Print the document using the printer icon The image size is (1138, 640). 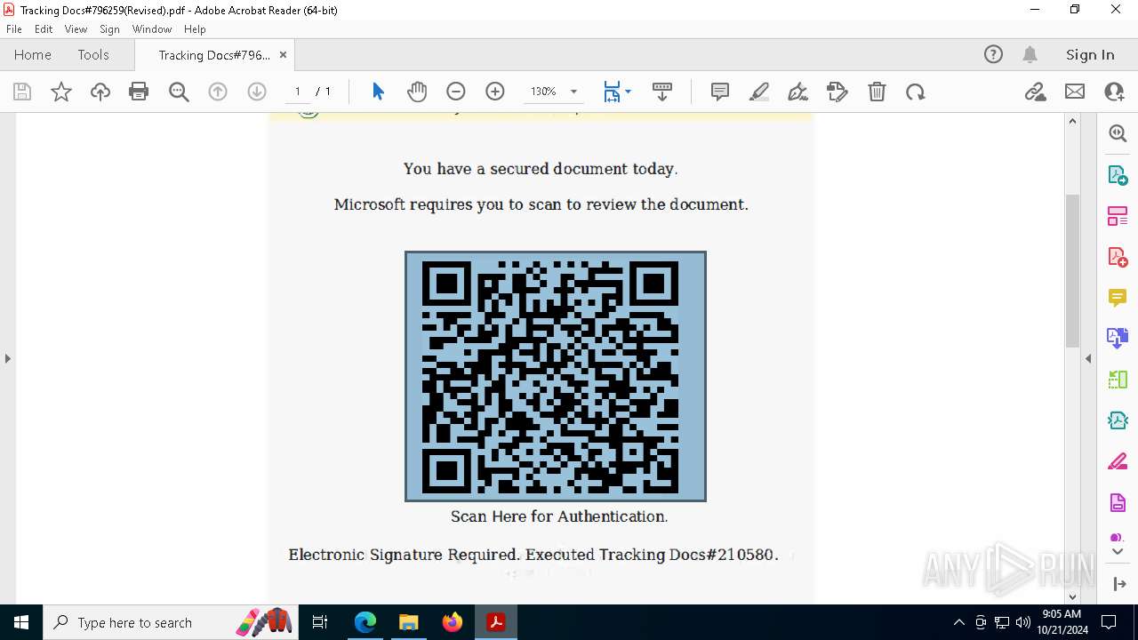(139, 92)
